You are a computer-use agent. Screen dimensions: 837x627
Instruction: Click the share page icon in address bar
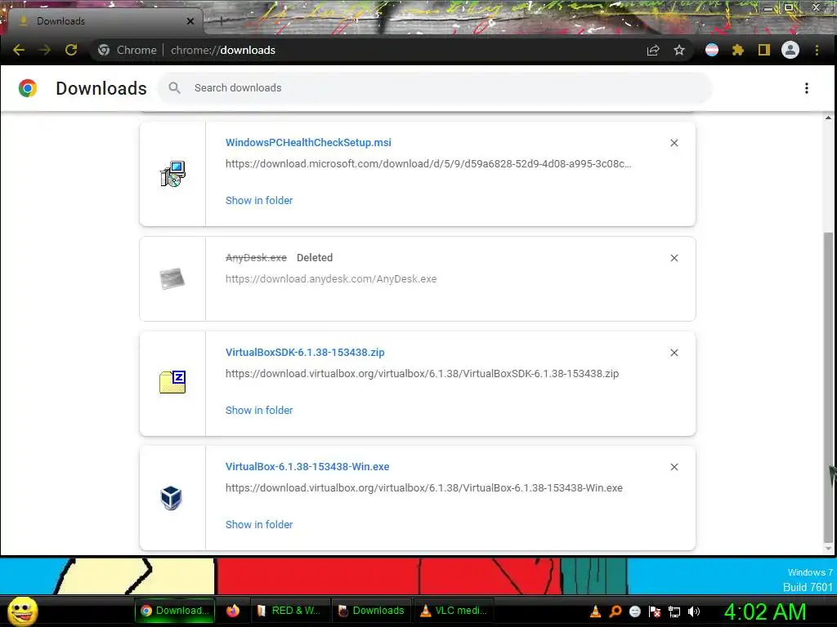(x=653, y=50)
